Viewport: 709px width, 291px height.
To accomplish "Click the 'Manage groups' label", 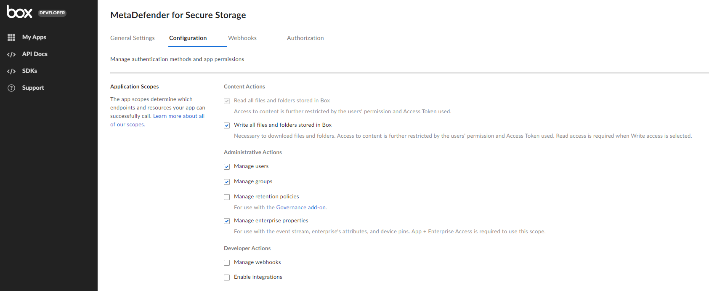I will 253,181.
